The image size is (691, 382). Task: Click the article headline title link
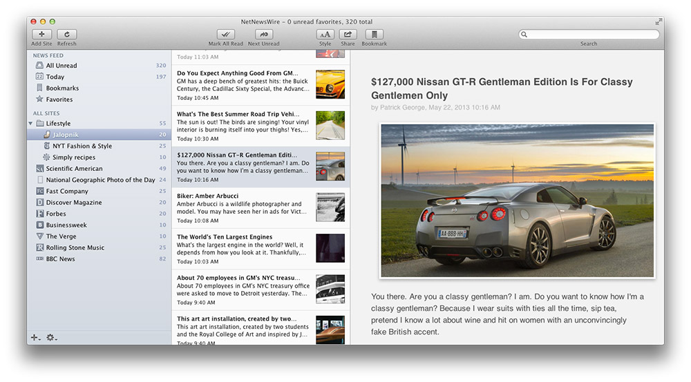coord(502,88)
